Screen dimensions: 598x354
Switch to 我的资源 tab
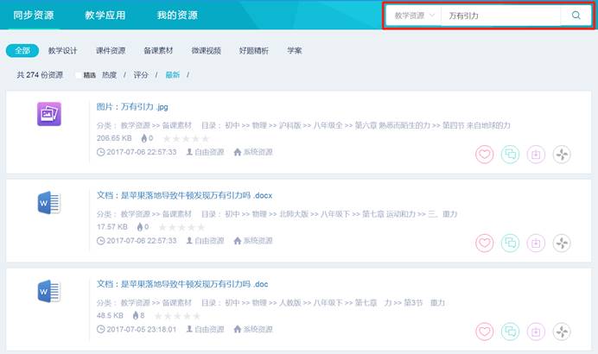177,16
